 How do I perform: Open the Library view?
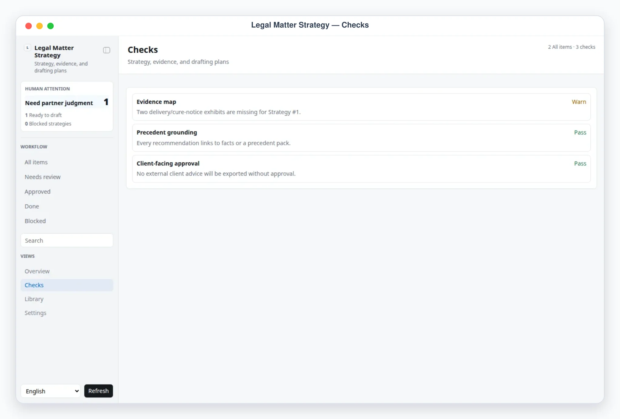pyautogui.click(x=67, y=299)
